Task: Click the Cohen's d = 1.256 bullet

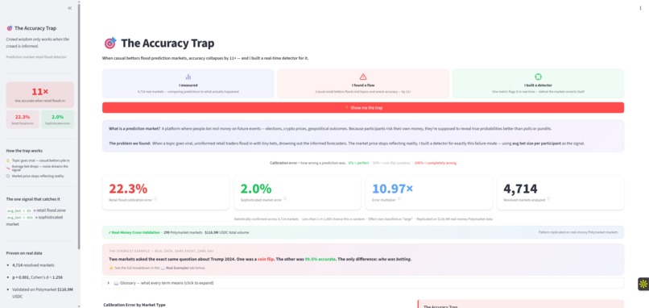Action: pyautogui.click(x=37, y=277)
